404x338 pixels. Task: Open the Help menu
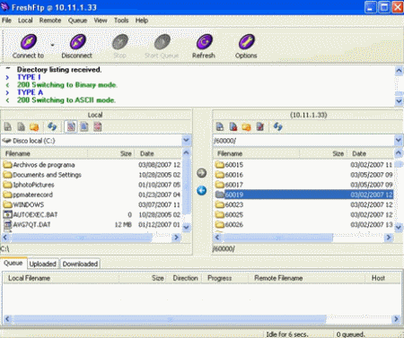tap(142, 21)
